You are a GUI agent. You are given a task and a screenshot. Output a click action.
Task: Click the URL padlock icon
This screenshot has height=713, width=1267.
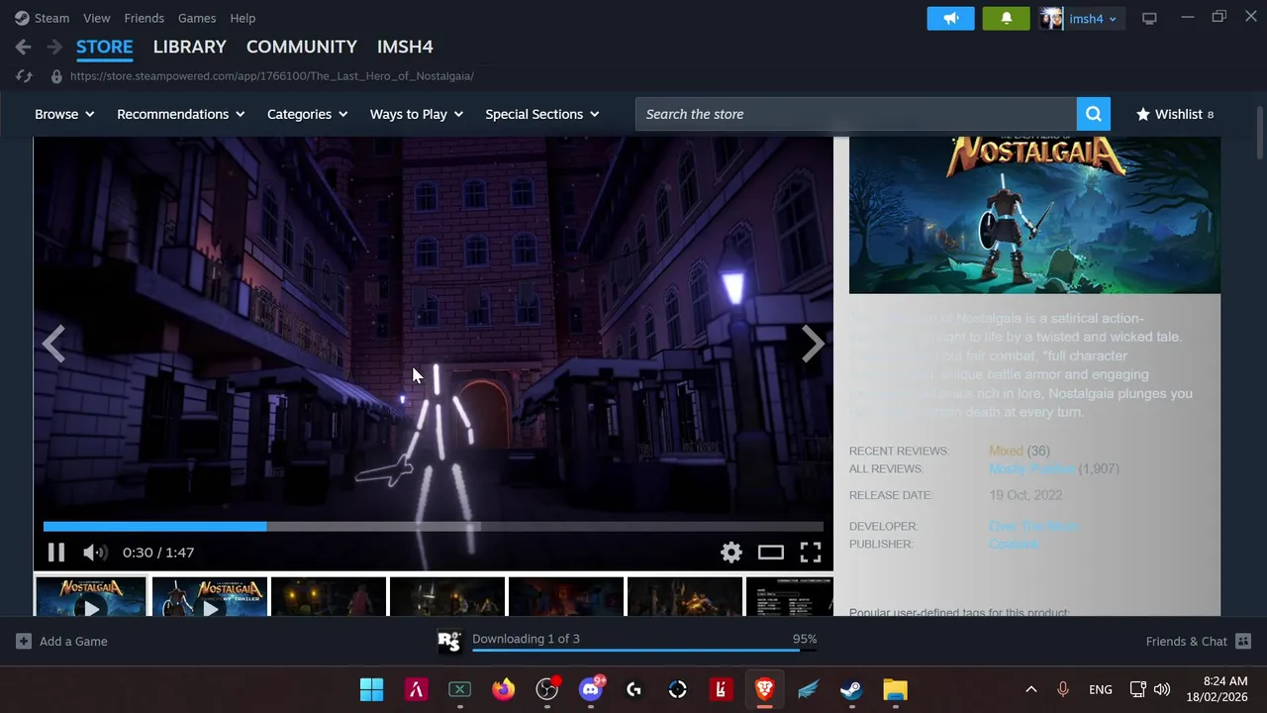pyautogui.click(x=56, y=76)
